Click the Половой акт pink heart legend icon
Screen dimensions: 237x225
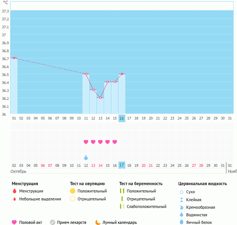[x=14, y=222]
